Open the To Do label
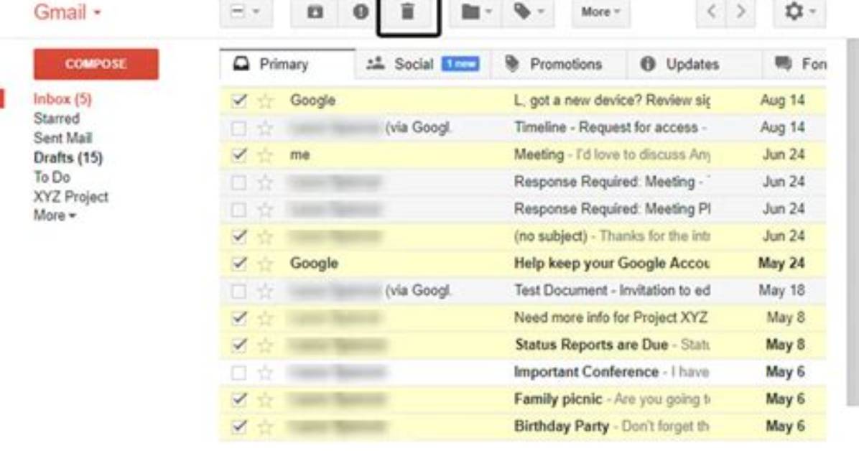Viewport: 859px width, 451px height. pyautogui.click(x=52, y=177)
